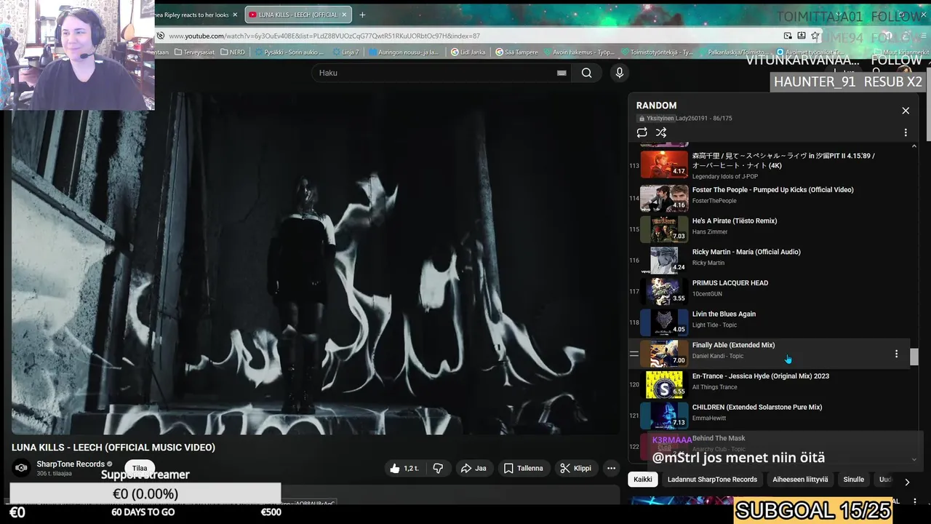Open Lidl Janka bookmark
The image size is (931, 524).
click(x=468, y=52)
